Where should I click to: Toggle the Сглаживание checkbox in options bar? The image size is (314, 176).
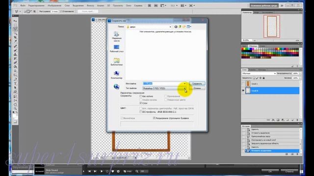coord(61,11)
